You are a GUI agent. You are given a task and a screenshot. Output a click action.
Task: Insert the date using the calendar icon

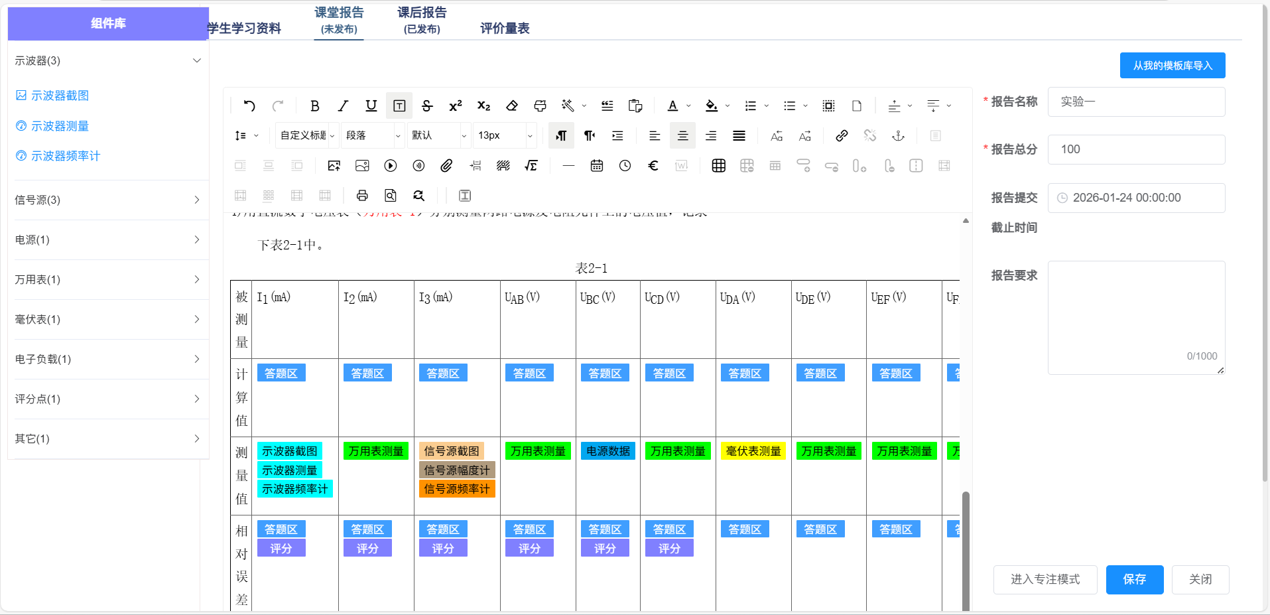pyautogui.click(x=596, y=166)
